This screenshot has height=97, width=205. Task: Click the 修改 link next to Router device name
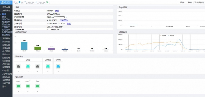click(57, 11)
